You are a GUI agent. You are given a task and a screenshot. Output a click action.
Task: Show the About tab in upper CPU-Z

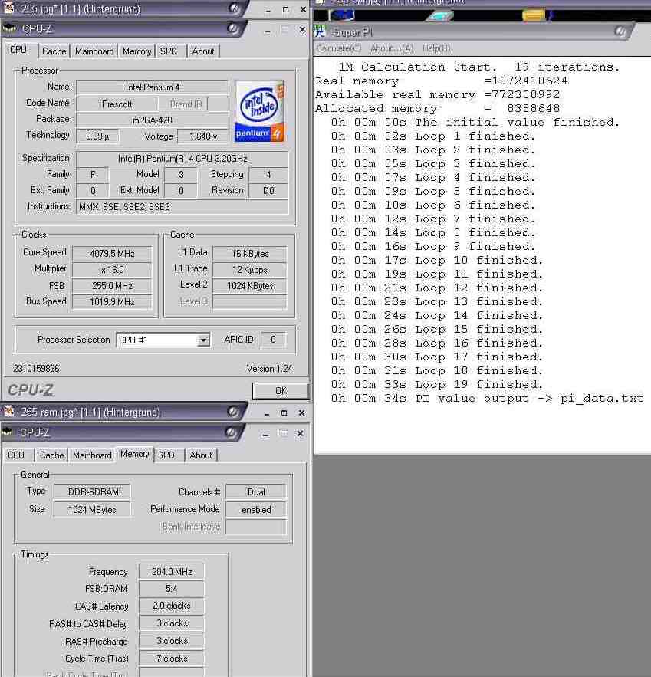click(203, 51)
